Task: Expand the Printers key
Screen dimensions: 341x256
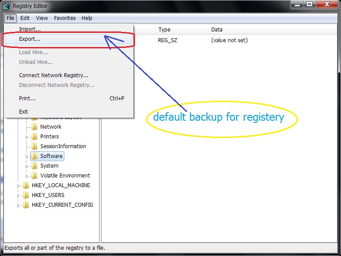Action: (27, 137)
